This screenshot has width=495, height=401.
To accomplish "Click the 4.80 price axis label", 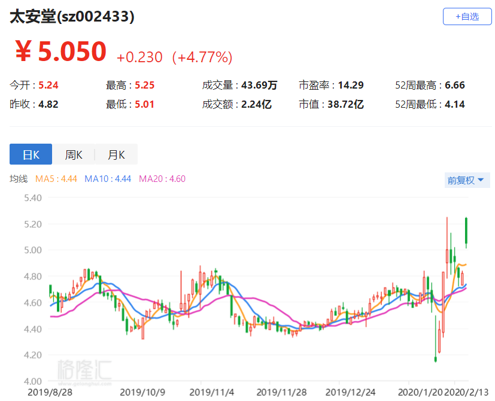I will 33,277.
